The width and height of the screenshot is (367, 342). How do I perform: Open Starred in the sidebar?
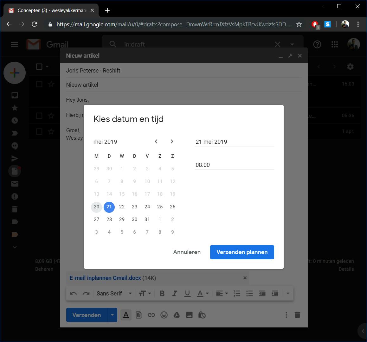(15, 108)
